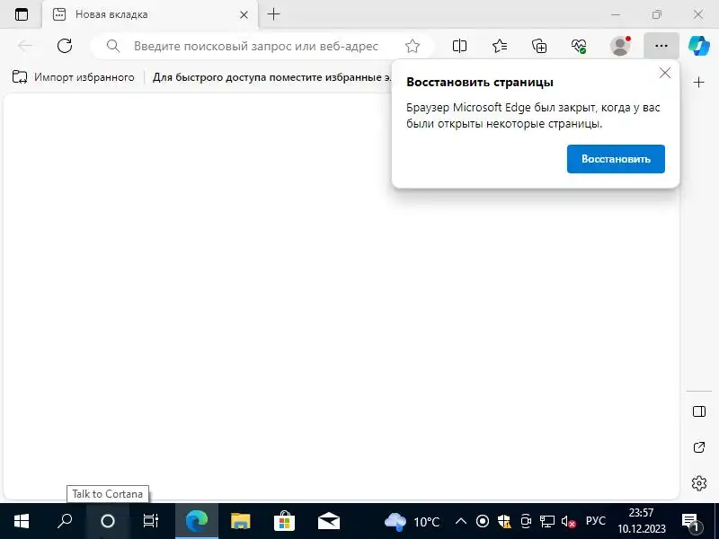Open the Windows Start menu
The width and height of the screenshot is (719, 539).
pos(21,521)
